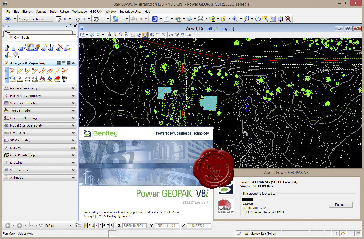Click the camera tool in row W
The image size is (364, 239).
[65, 79]
